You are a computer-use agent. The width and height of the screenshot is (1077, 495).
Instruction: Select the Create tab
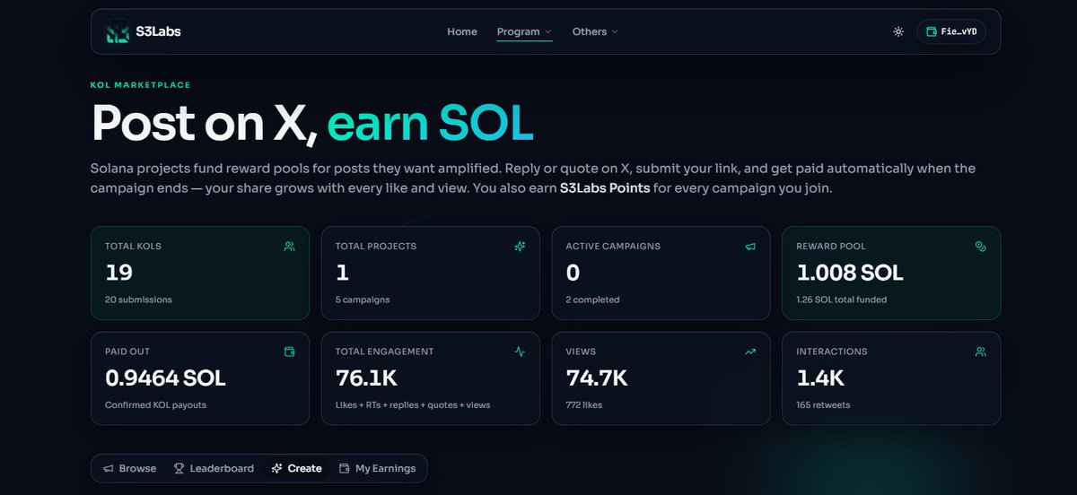pyautogui.click(x=297, y=468)
